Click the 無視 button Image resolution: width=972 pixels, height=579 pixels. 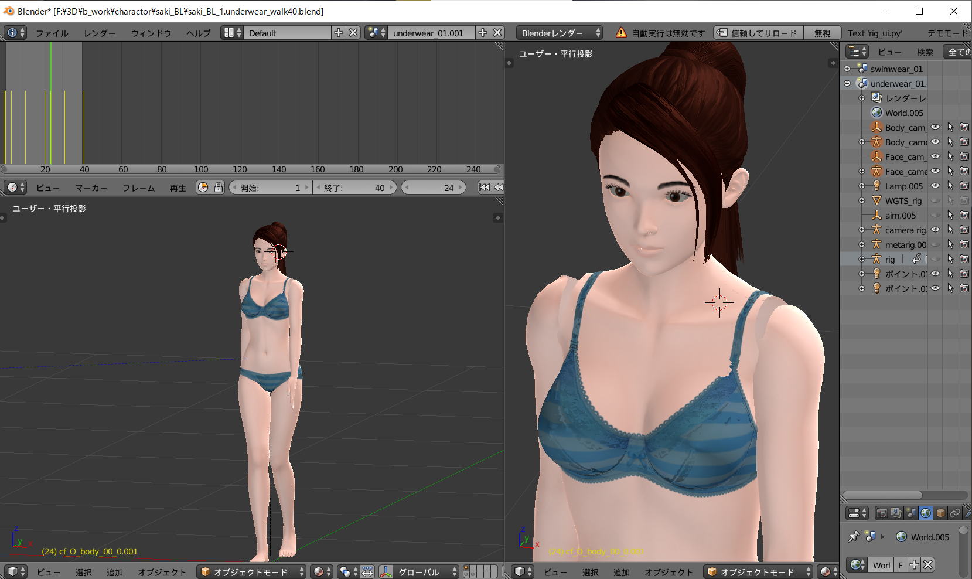click(822, 33)
